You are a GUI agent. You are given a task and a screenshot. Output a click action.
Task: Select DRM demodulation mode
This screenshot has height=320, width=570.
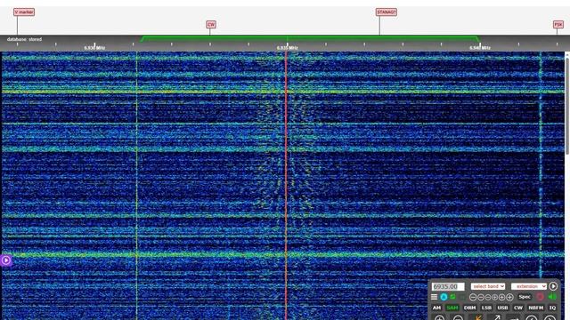(469, 308)
